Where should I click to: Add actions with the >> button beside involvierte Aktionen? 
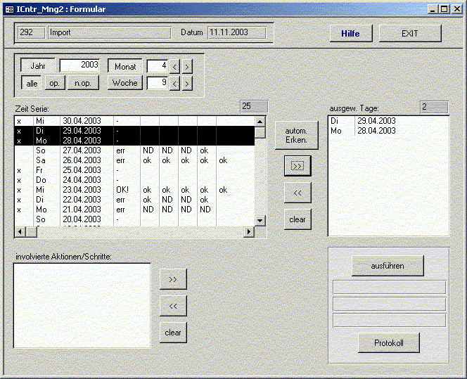pos(173,279)
